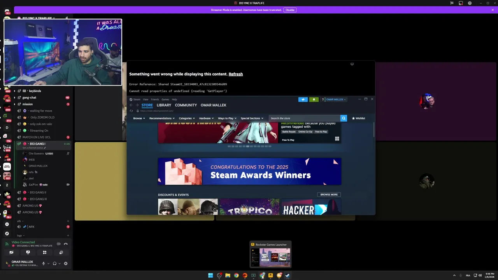Expand the Recommendations dropdown
This screenshot has width=498, height=280.
[162, 118]
